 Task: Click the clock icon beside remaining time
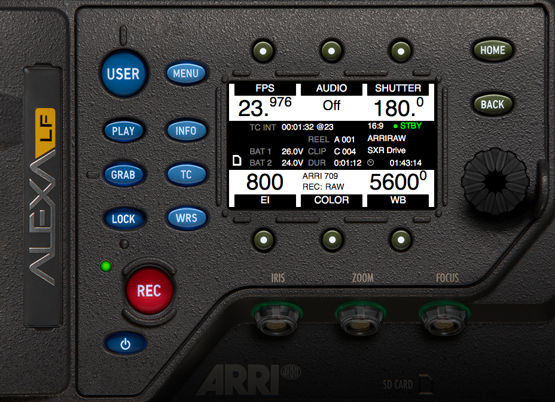click(x=371, y=163)
